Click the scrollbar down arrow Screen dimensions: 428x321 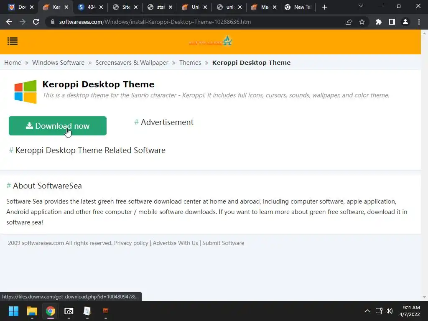[x=424, y=297]
